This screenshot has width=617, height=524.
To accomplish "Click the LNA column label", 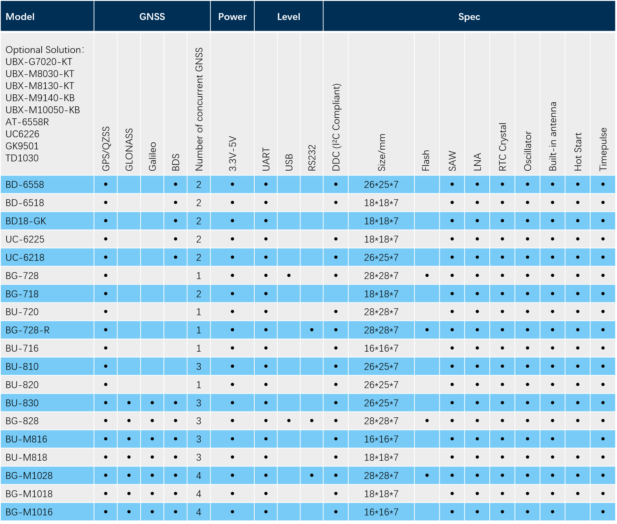I will tap(477, 162).
